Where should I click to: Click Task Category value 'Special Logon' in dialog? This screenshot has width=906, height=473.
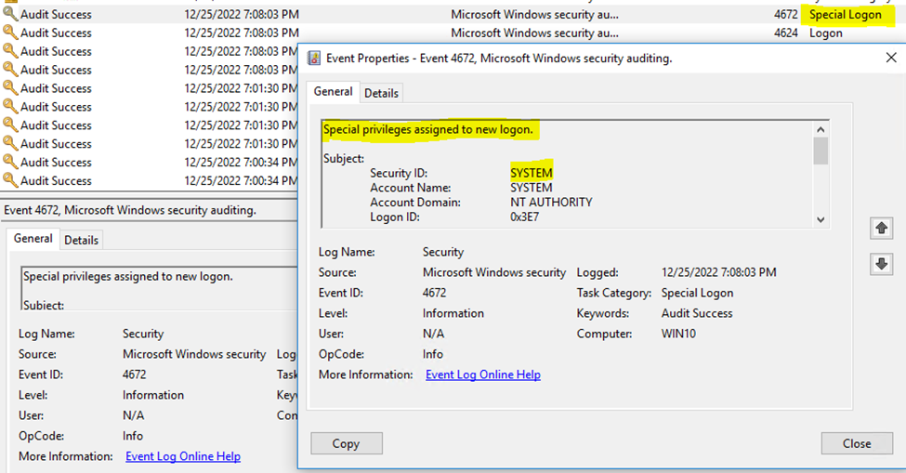(x=698, y=293)
